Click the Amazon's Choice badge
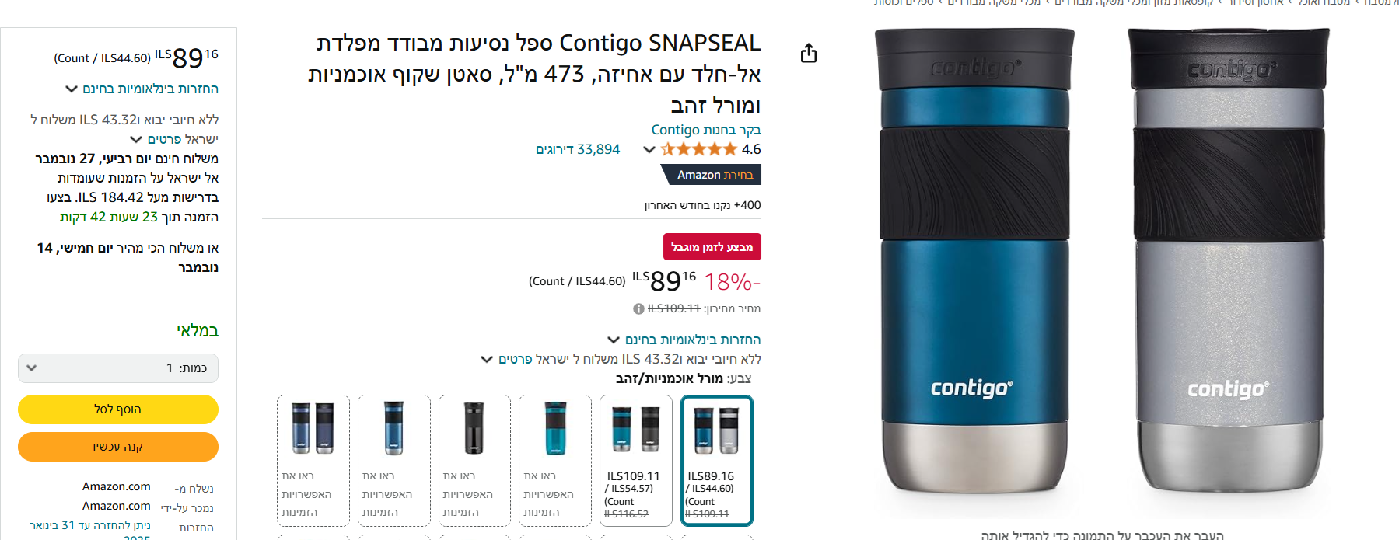The width and height of the screenshot is (1399, 540). [711, 175]
